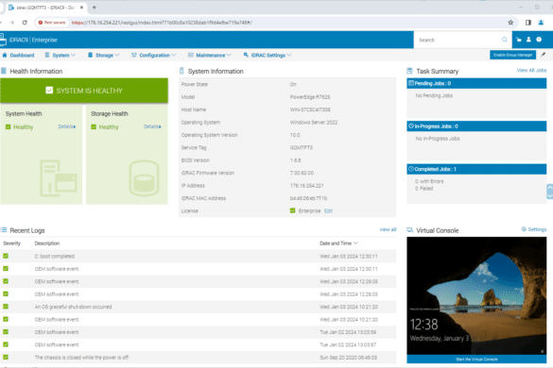Click the Enterprise license check mark
Screen dimensions: 553x368
(x=292, y=210)
